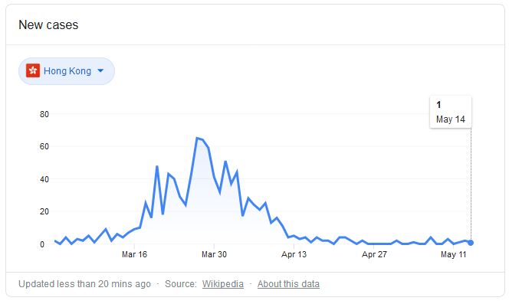The width and height of the screenshot is (509, 304).
Task: Open the Hong Kong region dropdown
Action: pos(67,71)
